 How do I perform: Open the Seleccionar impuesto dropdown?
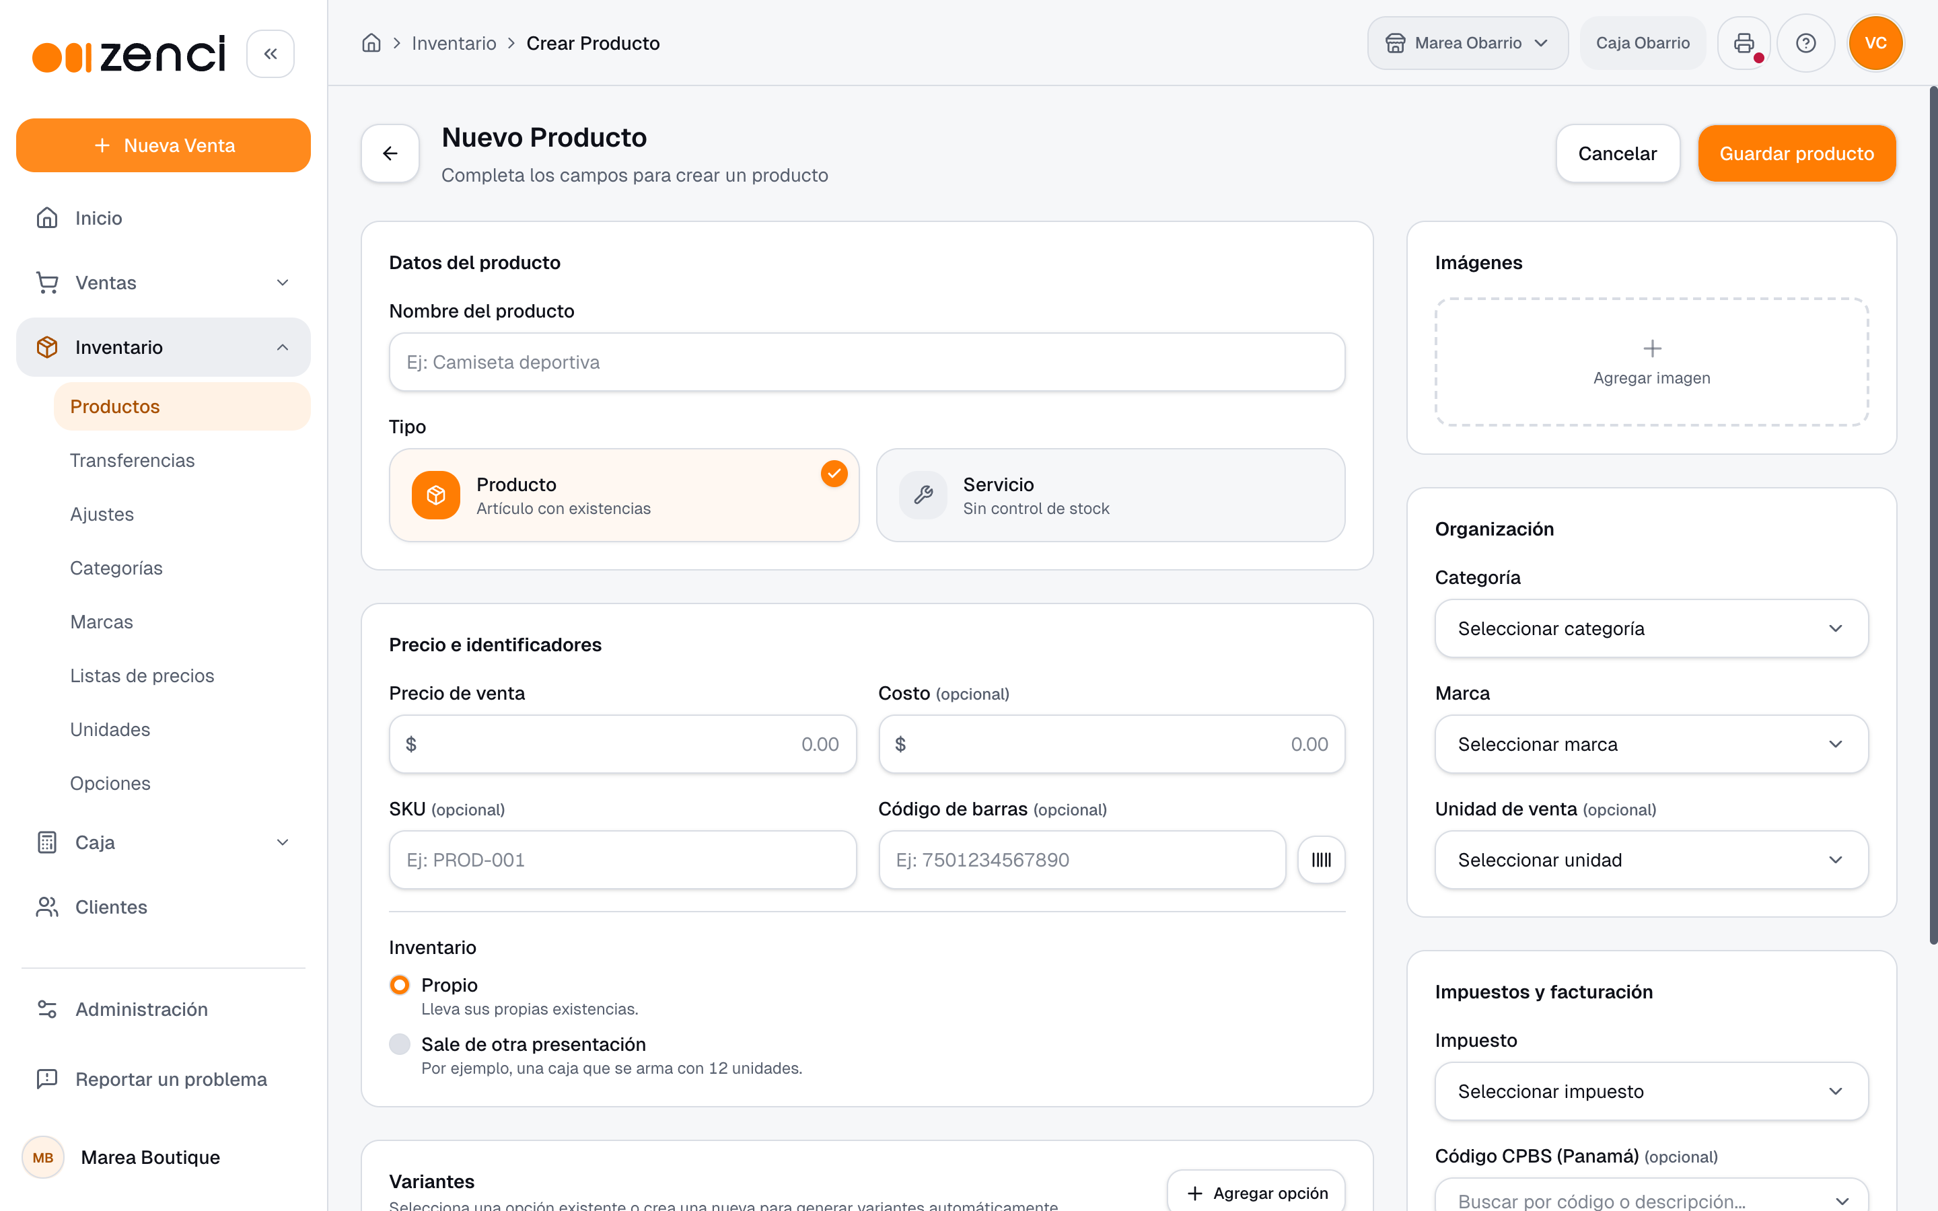1651,1091
